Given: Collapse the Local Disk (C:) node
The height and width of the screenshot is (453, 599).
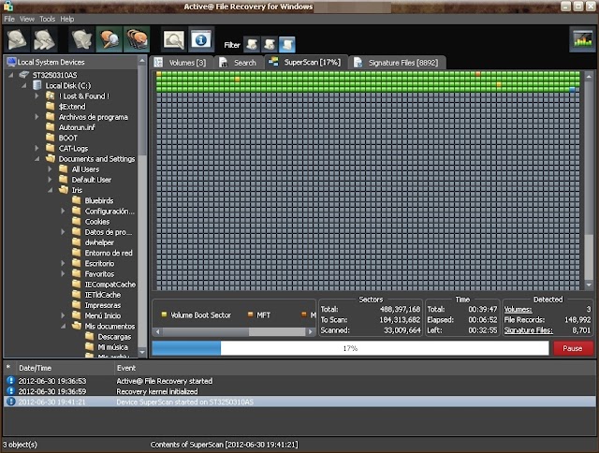Looking at the screenshot, I should tap(24, 85).
